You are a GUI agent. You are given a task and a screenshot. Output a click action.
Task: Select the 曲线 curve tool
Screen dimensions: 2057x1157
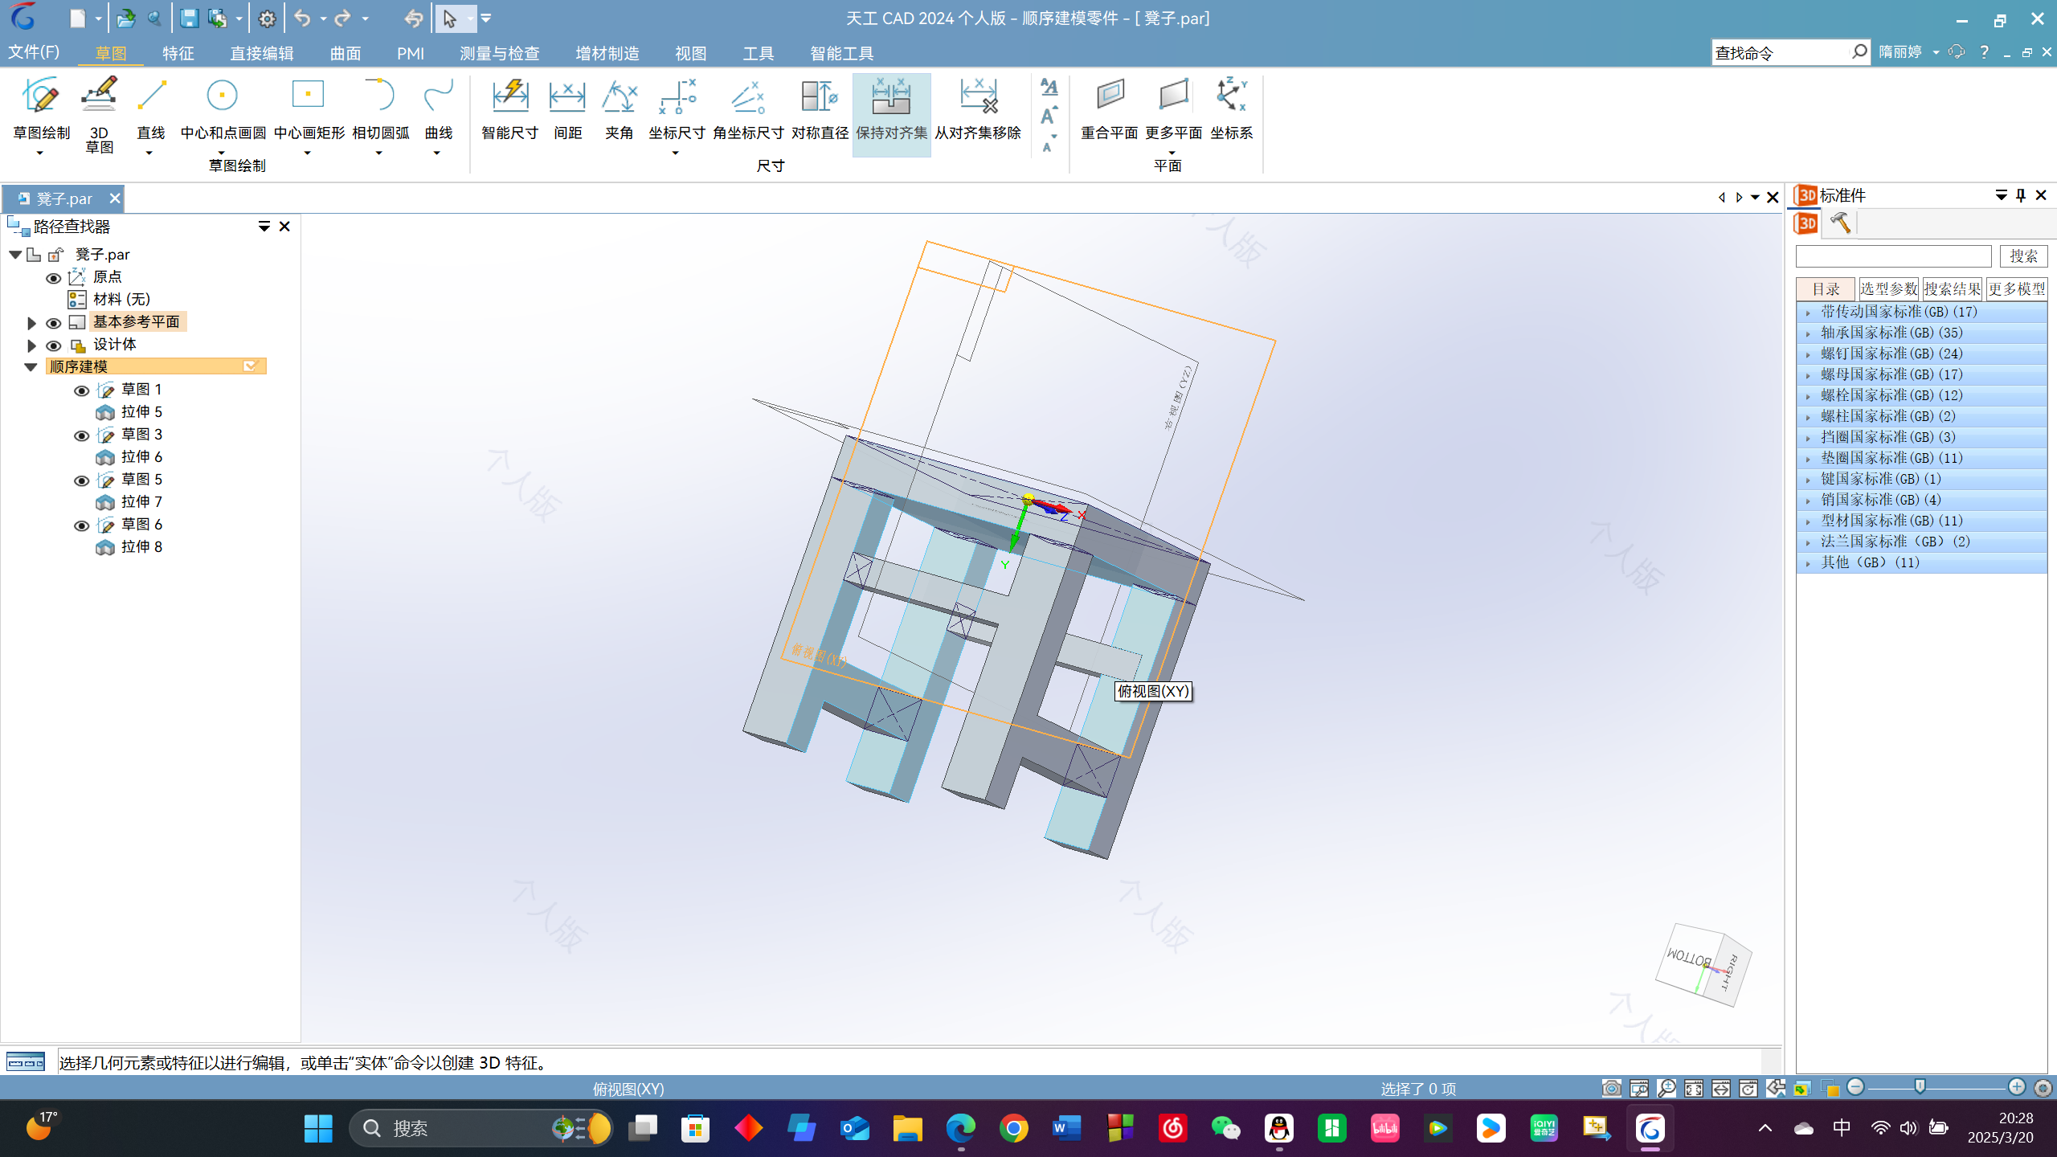pos(438,108)
